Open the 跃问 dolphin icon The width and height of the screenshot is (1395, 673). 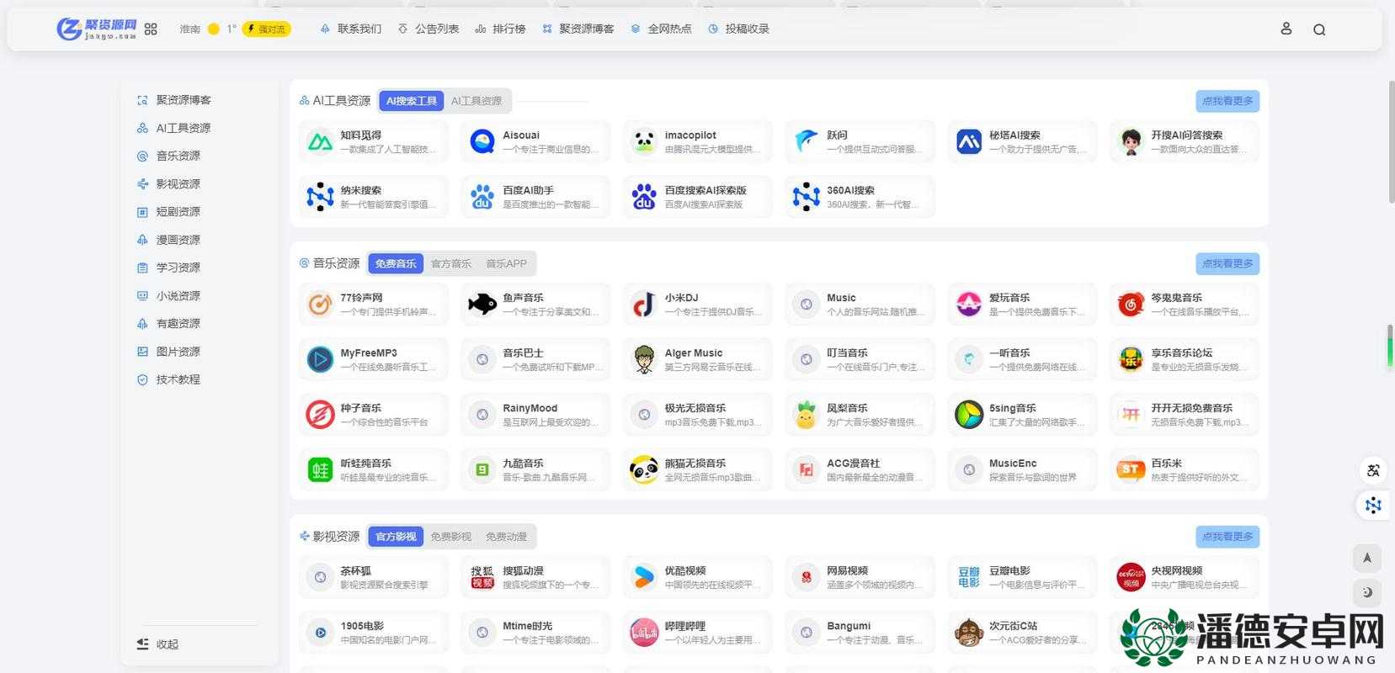pyautogui.click(x=807, y=141)
